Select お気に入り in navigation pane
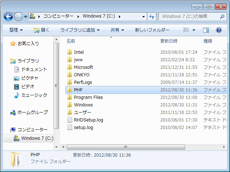The image size is (230, 172). pyautogui.click(x=28, y=43)
